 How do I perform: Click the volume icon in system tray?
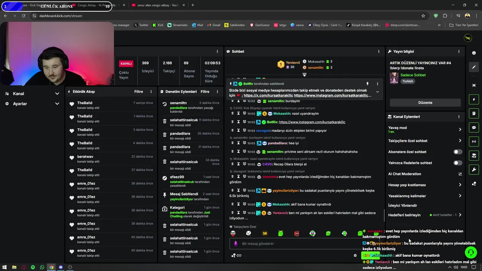click(x=456, y=267)
